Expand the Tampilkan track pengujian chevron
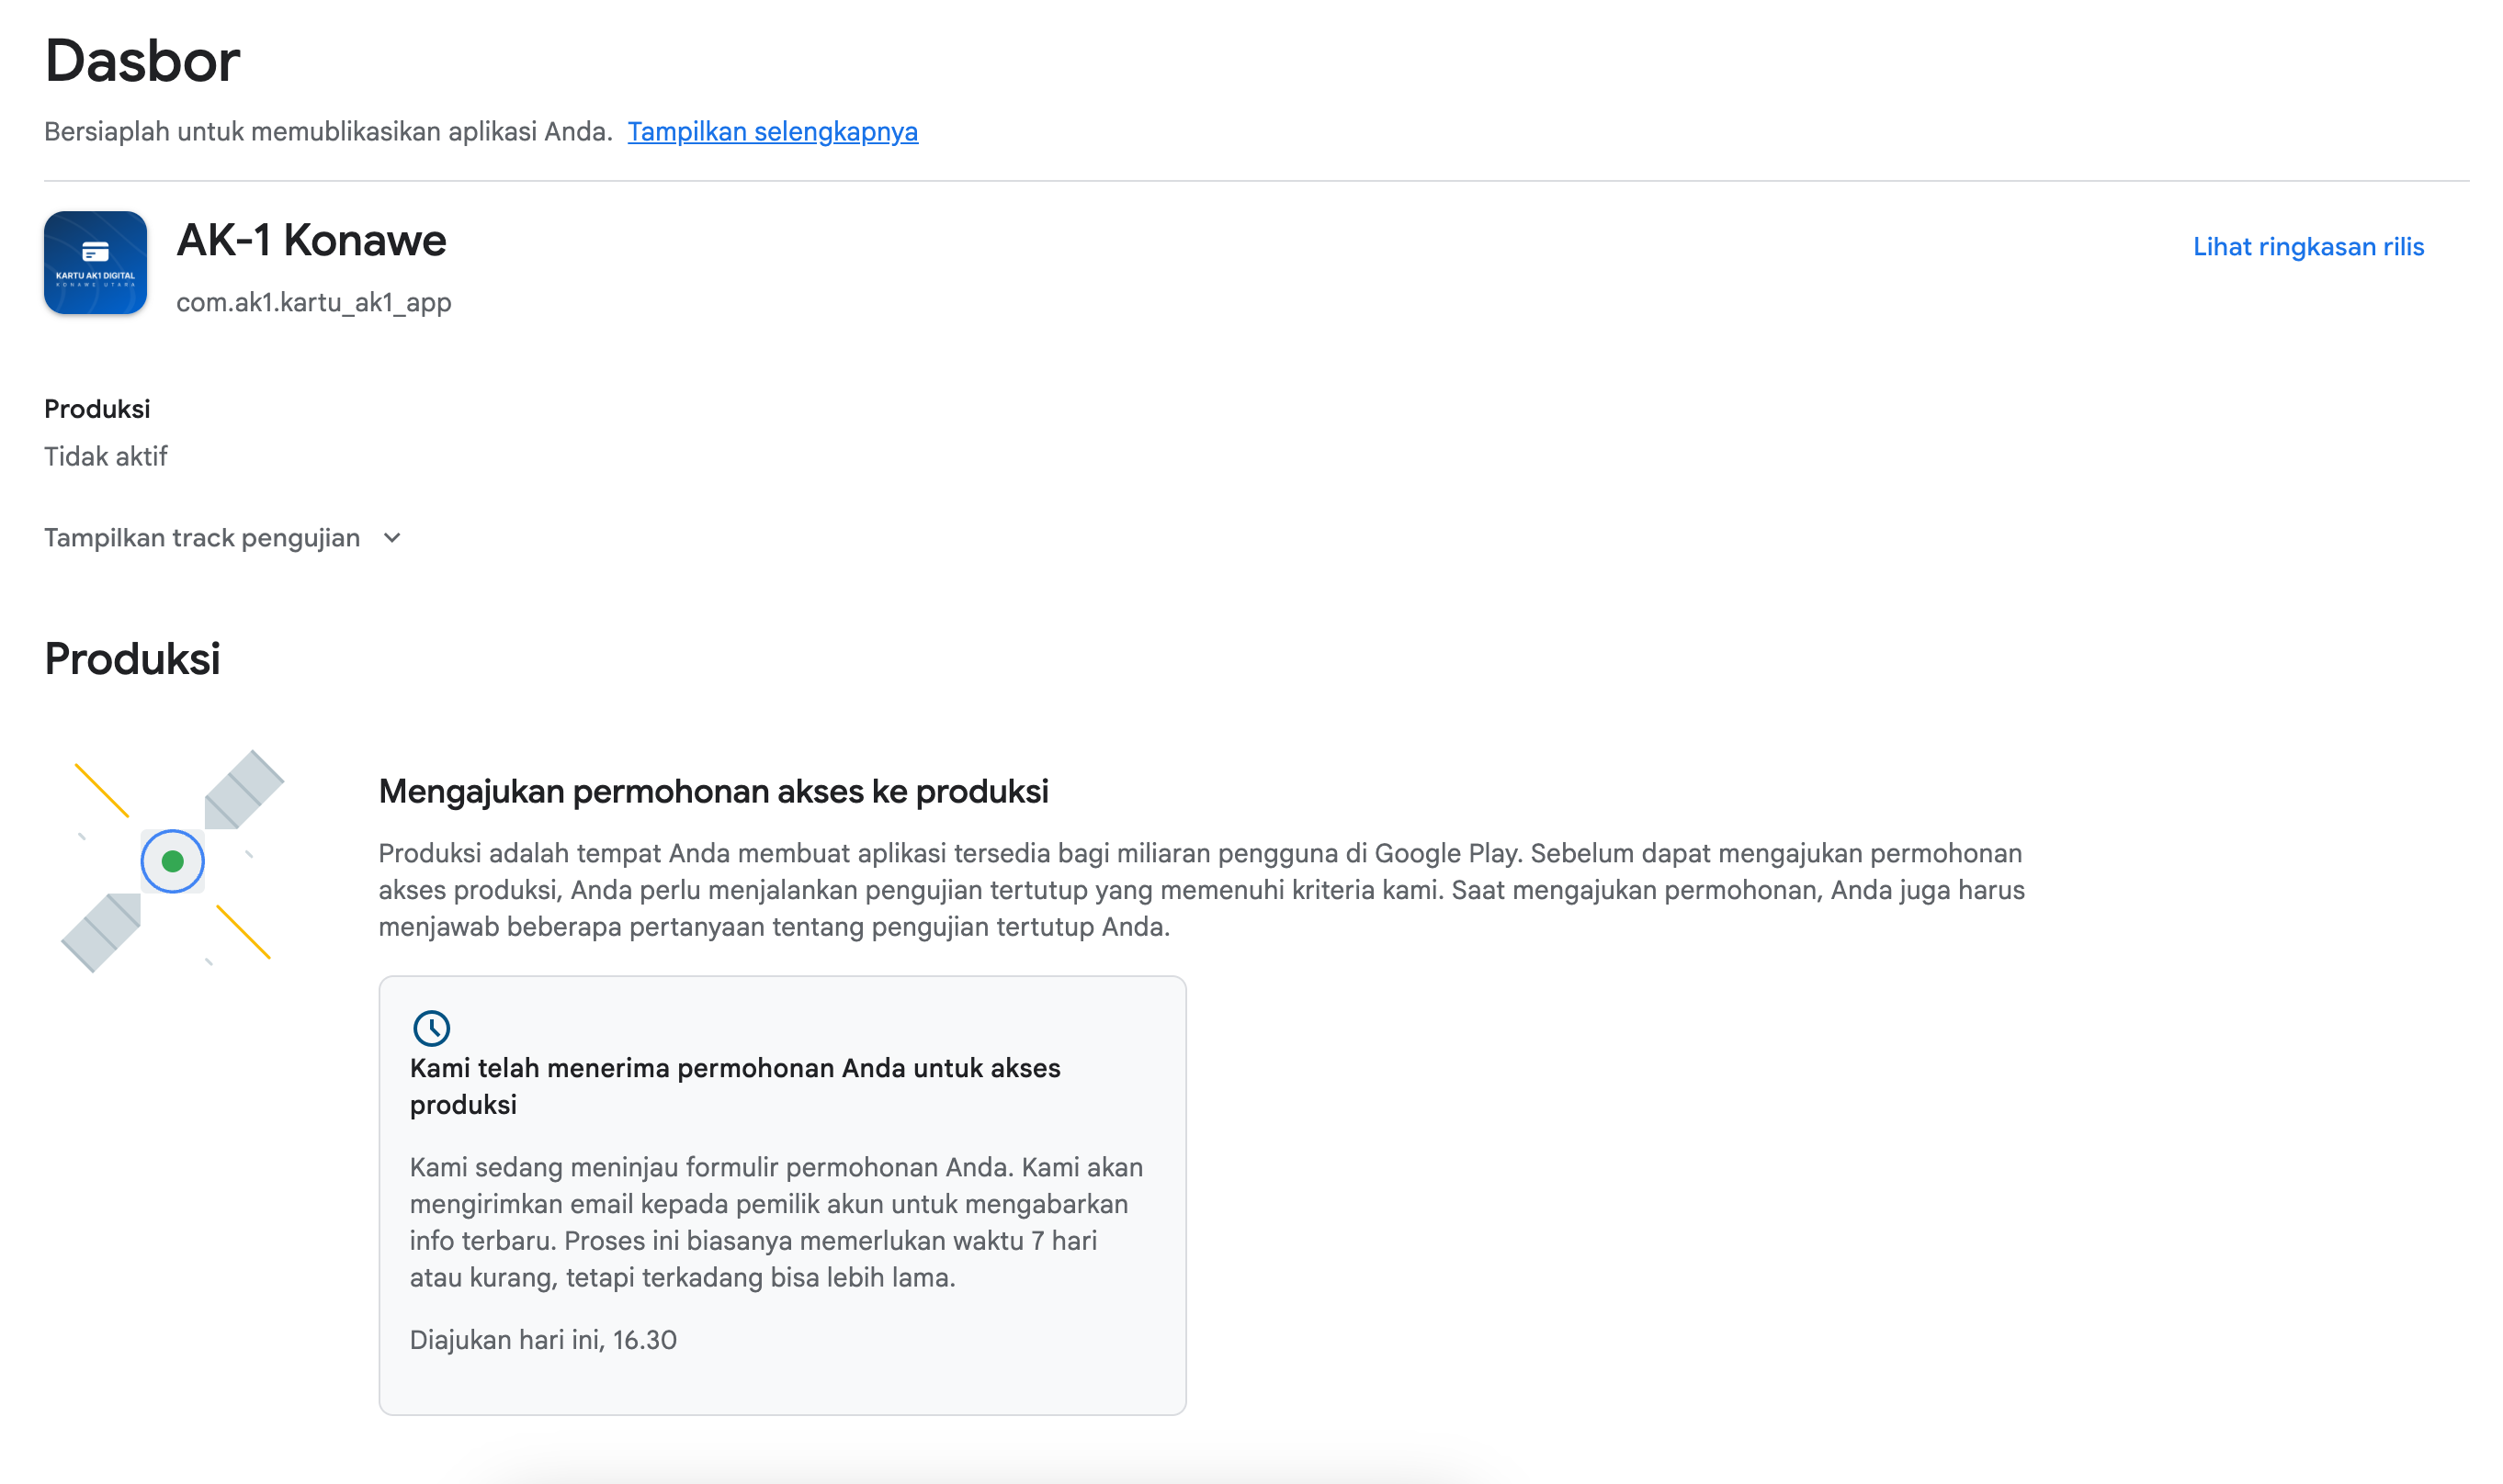 [392, 538]
